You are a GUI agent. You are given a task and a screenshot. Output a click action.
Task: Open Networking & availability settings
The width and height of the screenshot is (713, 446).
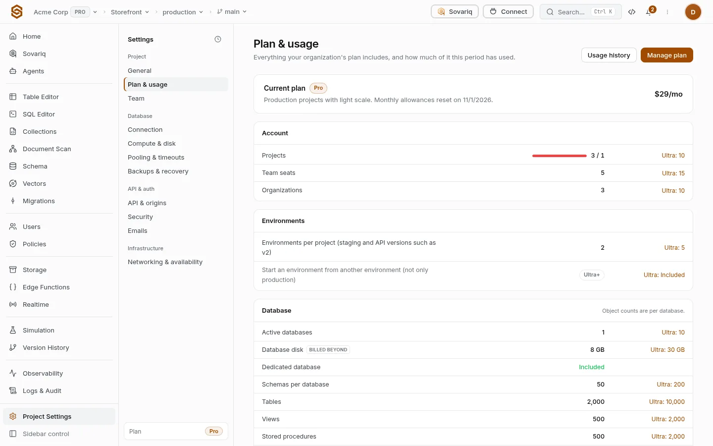click(x=176, y=262)
